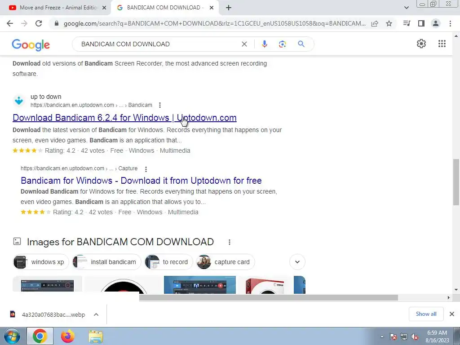Open Google quick settings gear

(421, 44)
